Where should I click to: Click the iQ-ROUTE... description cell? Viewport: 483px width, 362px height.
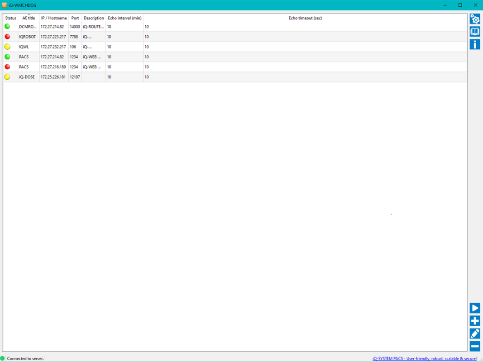[x=93, y=27]
